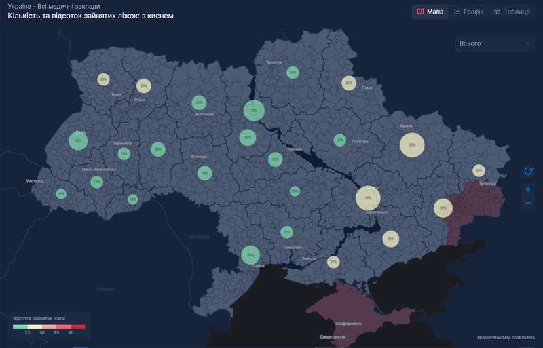Image resolution: width=543 pixels, height=348 pixels.
Task: Click the bubble above Суми
Action: (x=348, y=83)
